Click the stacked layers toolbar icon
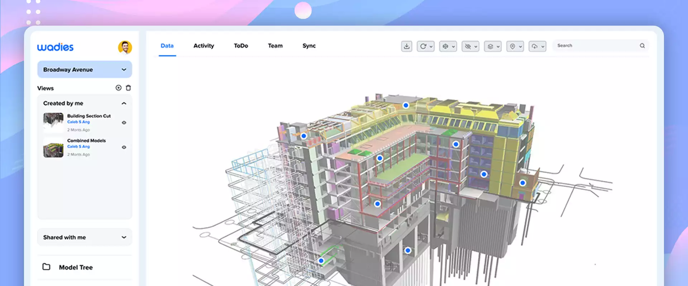688x286 pixels. coord(490,46)
